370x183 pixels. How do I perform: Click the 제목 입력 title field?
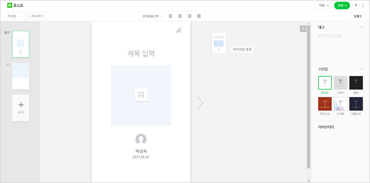coord(141,54)
